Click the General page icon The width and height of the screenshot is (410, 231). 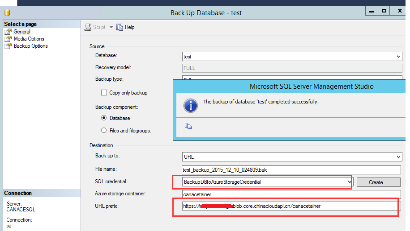pyautogui.click(x=8, y=32)
